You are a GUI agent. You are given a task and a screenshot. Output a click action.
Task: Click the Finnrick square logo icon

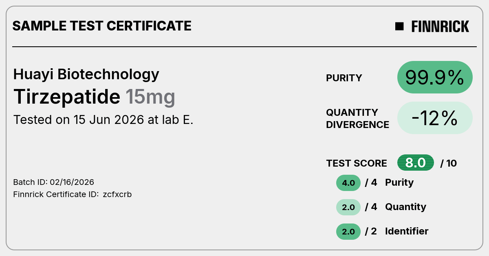click(x=399, y=26)
